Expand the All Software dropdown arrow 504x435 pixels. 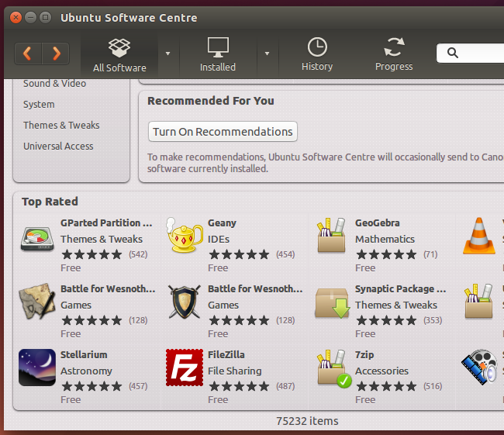tap(167, 54)
